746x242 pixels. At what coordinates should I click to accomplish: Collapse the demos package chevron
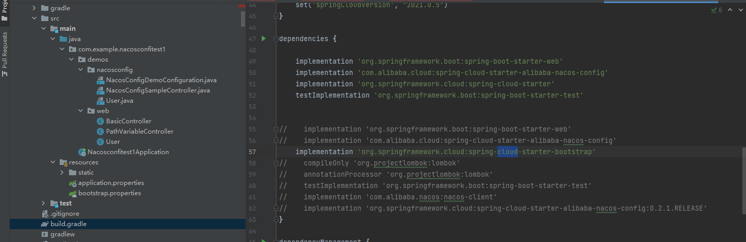(72, 60)
